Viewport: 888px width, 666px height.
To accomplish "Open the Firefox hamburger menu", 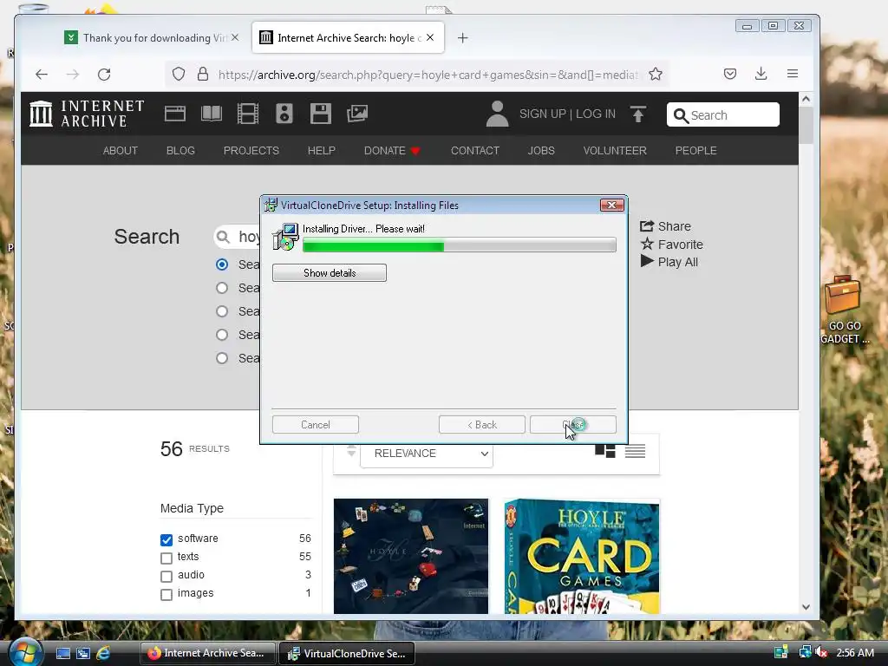I will click(793, 74).
